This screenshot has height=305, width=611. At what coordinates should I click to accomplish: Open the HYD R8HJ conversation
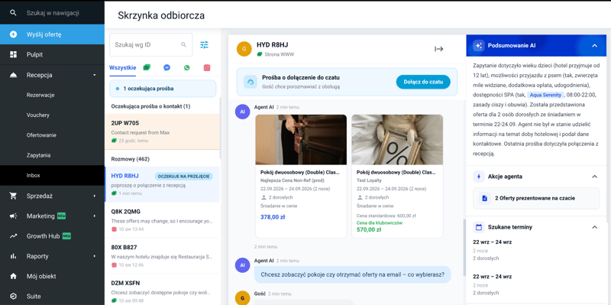pyautogui.click(x=162, y=184)
